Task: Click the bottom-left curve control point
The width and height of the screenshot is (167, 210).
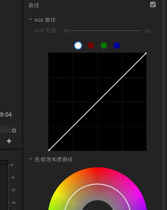Action: [x=49, y=150]
